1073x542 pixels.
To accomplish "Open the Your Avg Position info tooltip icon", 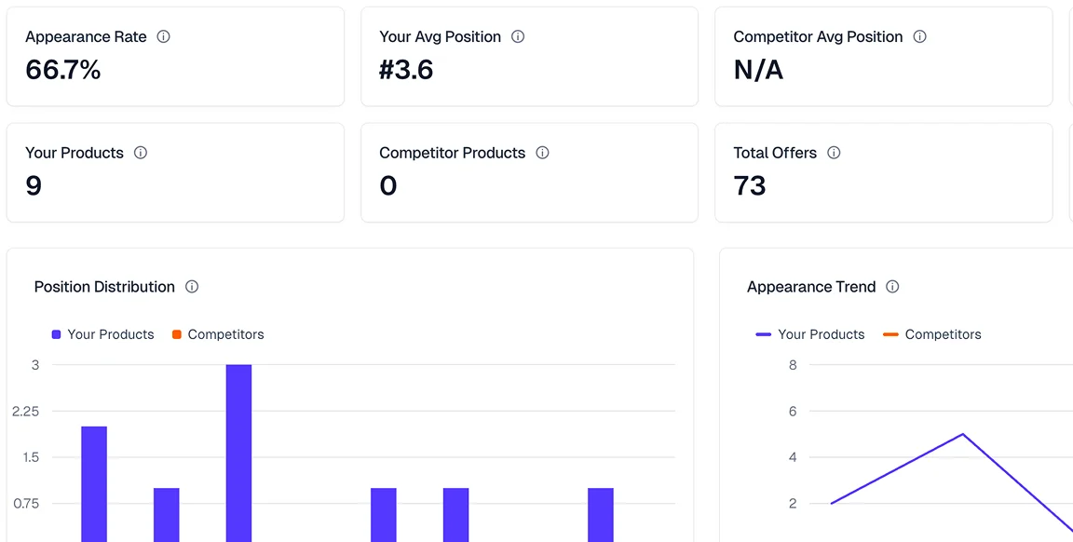I will [520, 36].
